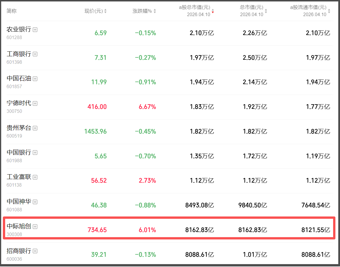Sort by 涨跌幅% using its sort arrows
The width and height of the screenshot is (340, 267).
tap(155, 11)
